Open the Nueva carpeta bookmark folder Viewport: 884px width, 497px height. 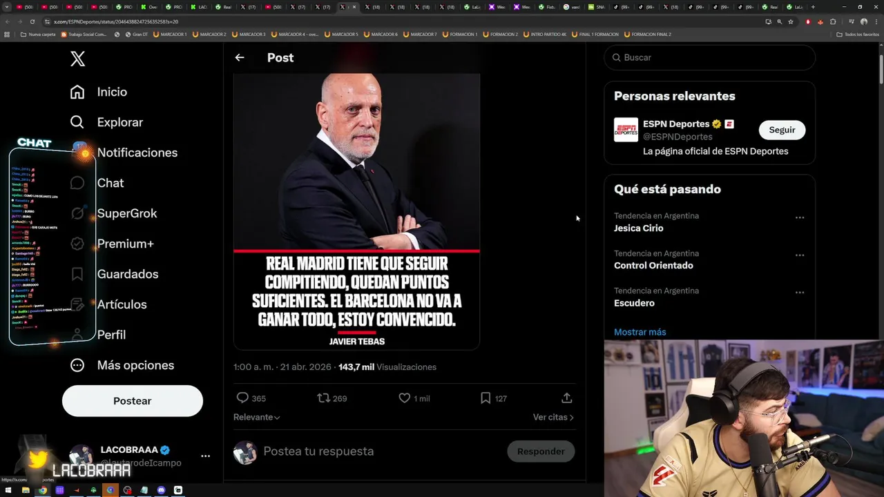tap(38, 34)
